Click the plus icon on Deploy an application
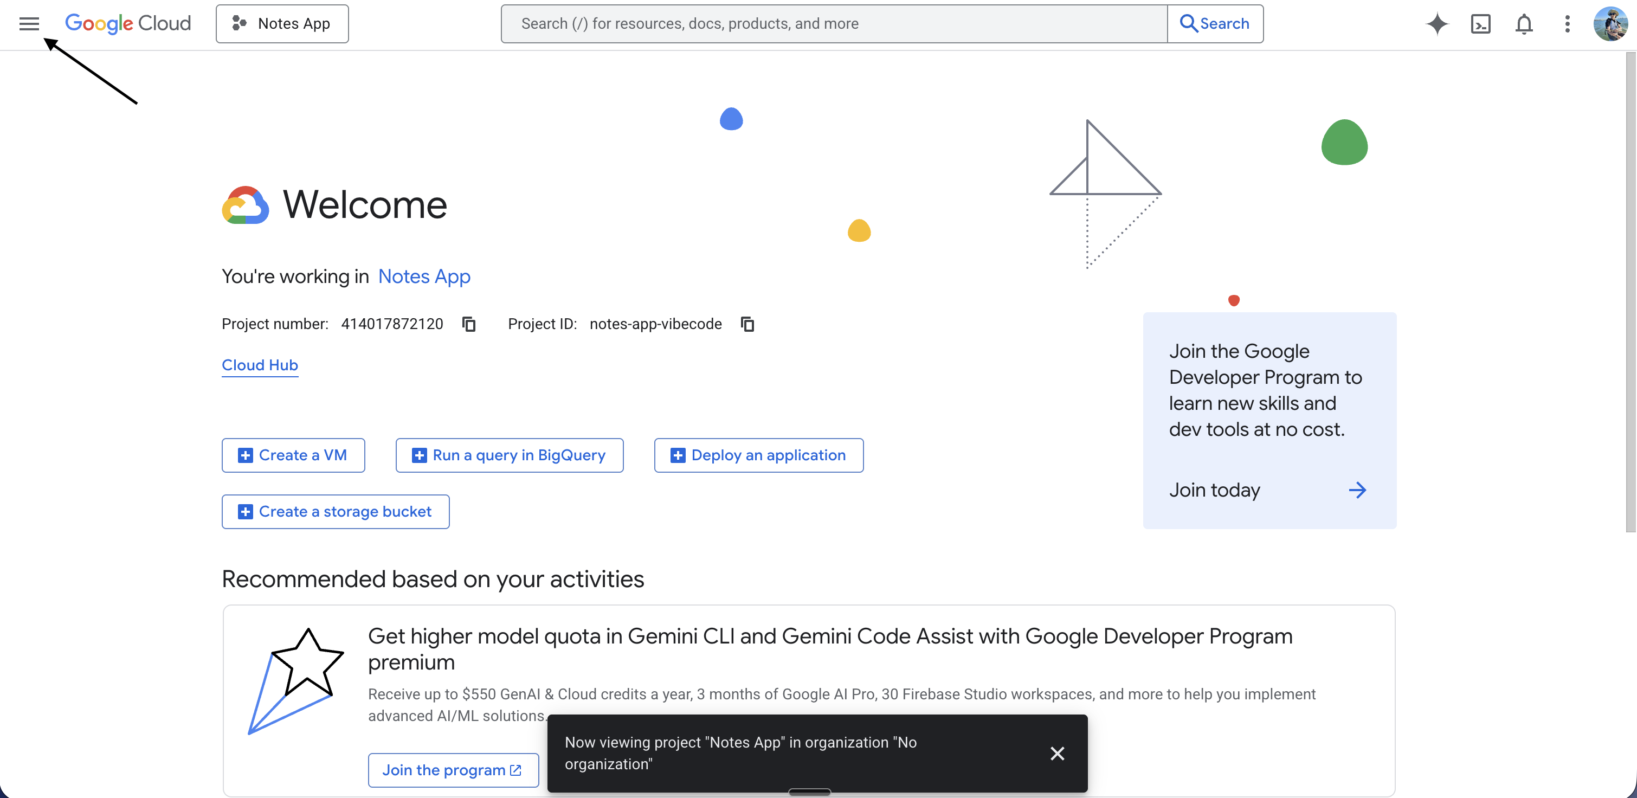1637x798 pixels. (x=678, y=455)
